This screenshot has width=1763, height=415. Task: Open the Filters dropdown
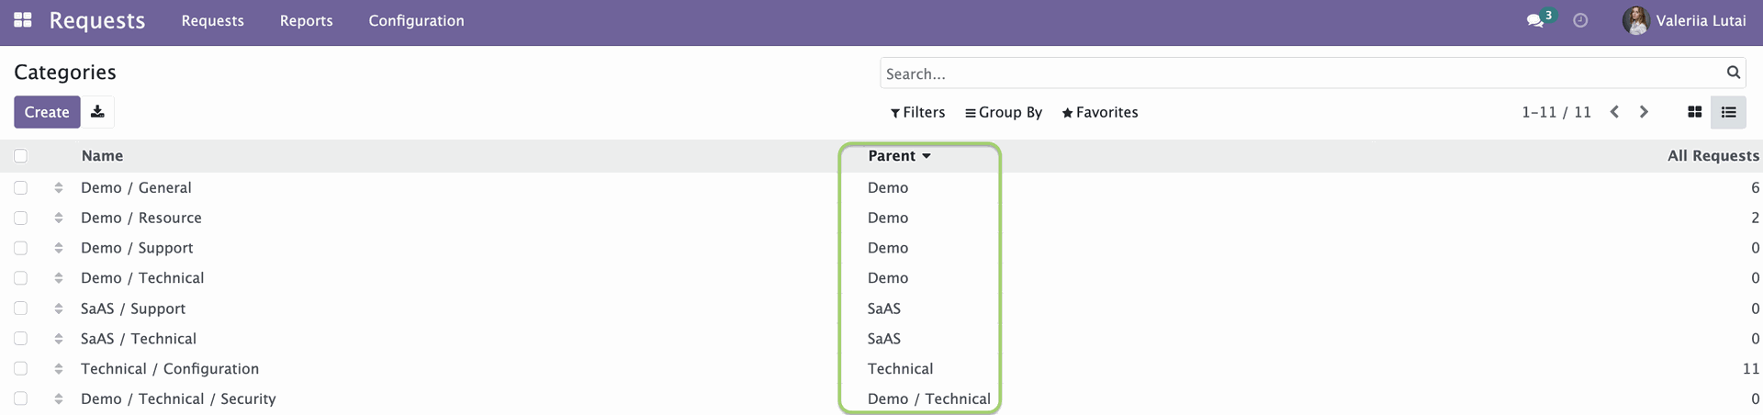click(917, 112)
